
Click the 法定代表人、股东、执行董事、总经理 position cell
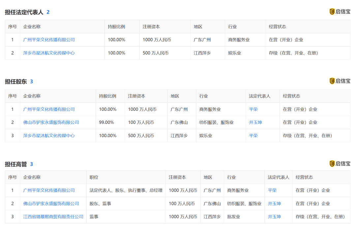tap(126, 190)
